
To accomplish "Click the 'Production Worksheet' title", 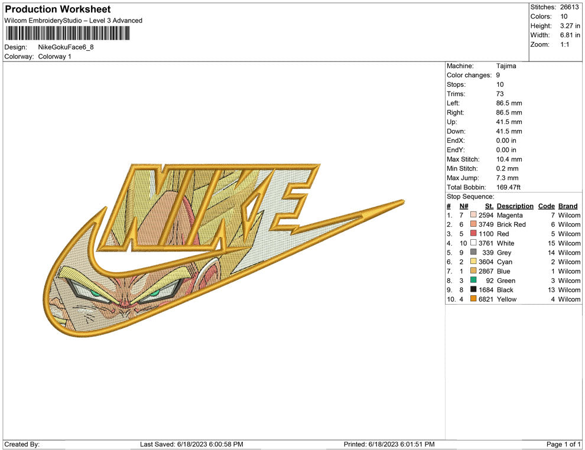I will [x=58, y=9].
